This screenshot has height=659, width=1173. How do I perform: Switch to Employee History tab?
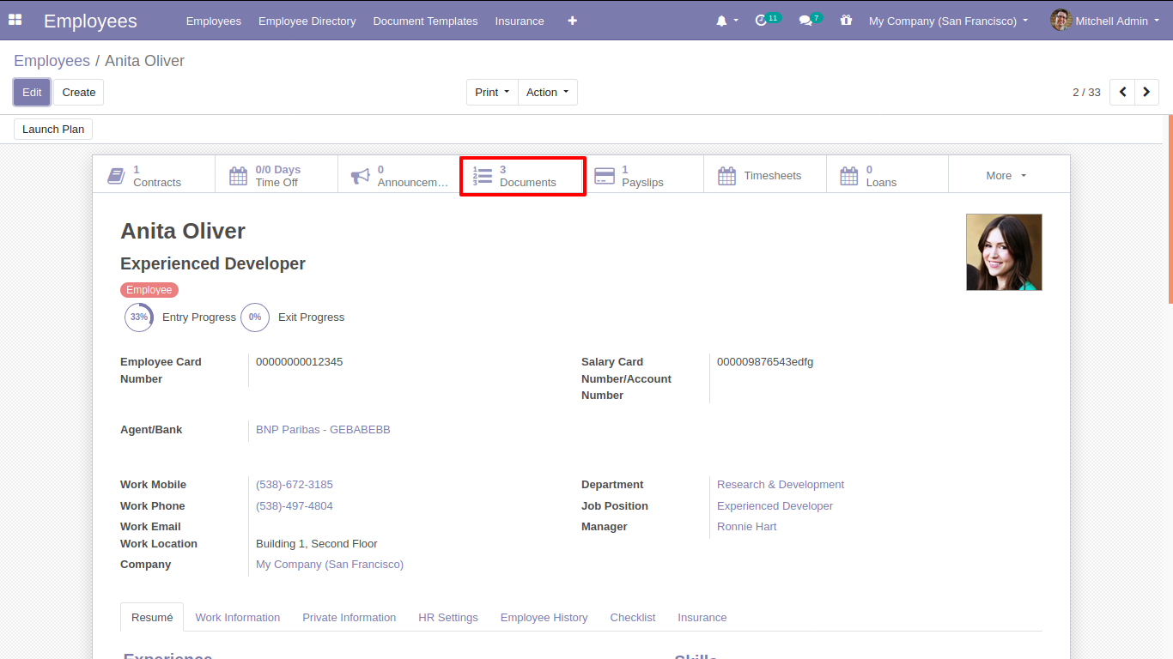(544, 617)
